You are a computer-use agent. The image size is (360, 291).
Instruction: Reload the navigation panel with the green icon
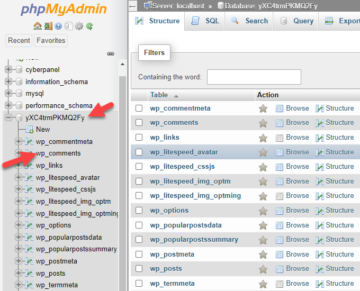[x=89, y=26]
